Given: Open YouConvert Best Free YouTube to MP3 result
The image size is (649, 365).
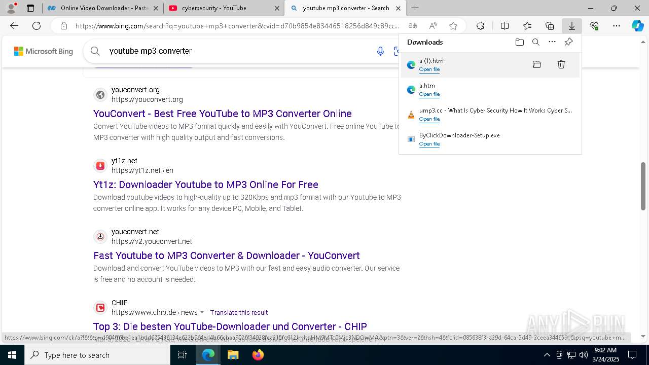Looking at the screenshot, I should click(222, 114).
